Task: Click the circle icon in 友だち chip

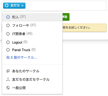Action: [7, 6]
